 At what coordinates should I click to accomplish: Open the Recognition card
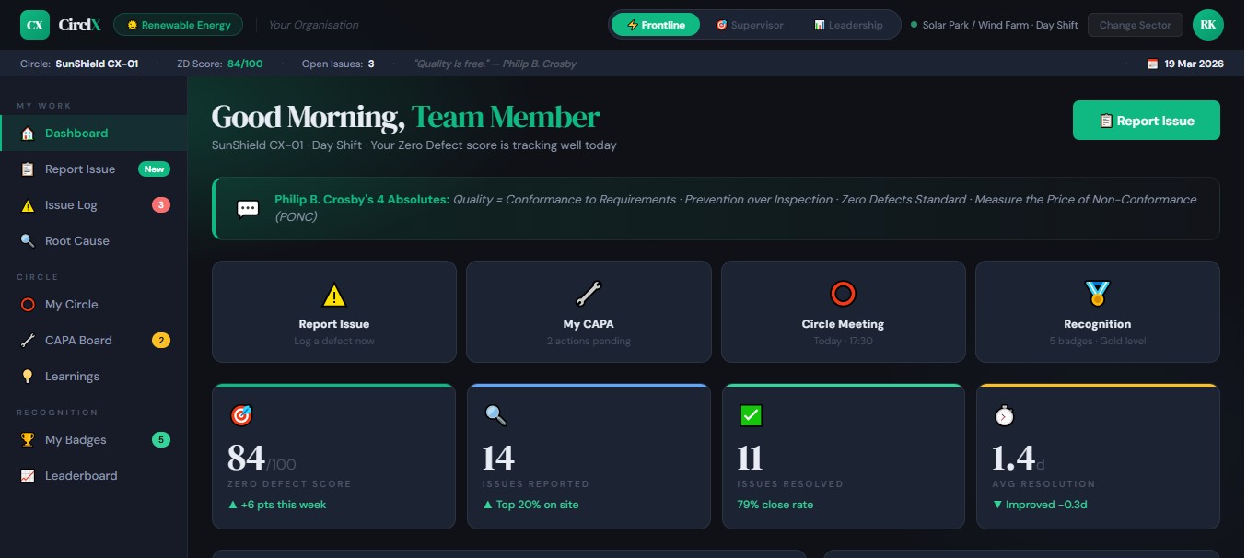click(1097, 311)
